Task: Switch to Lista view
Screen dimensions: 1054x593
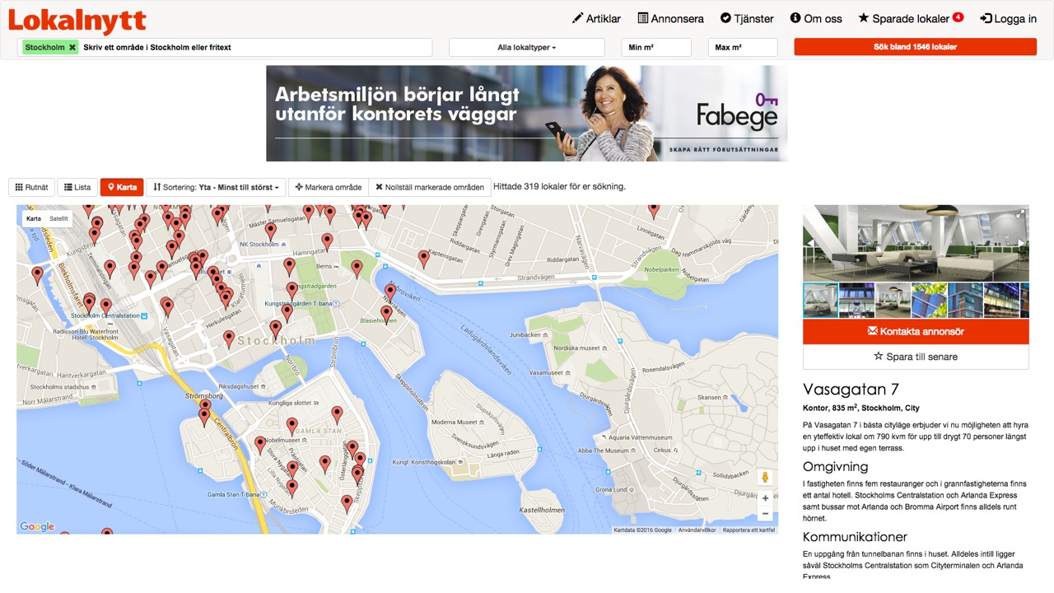Action: pyautogui.click(x=77, y=188)
